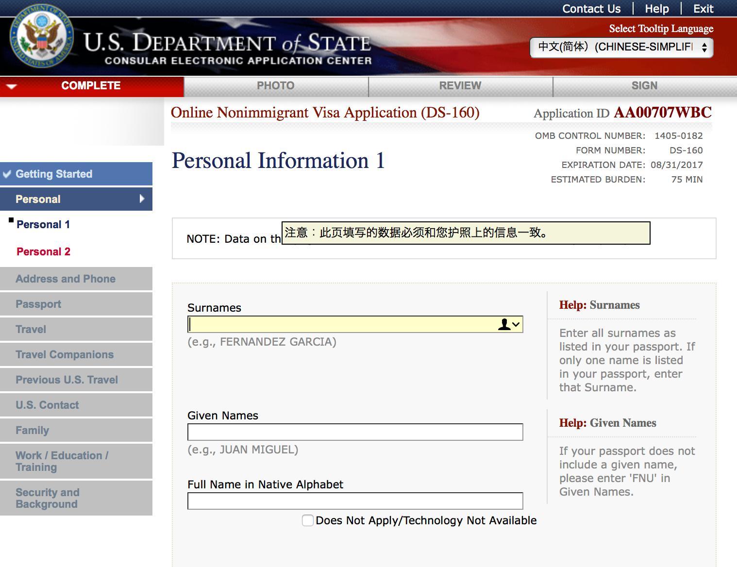
Task: Switch to the PHOTO step tab
Action: pos(276,86)
